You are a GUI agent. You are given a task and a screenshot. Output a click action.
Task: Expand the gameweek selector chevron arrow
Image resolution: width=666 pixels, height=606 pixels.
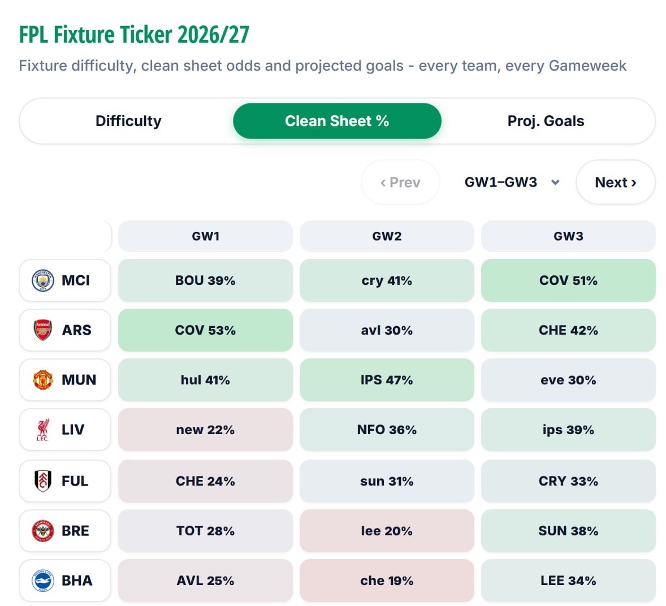point(555,183)
